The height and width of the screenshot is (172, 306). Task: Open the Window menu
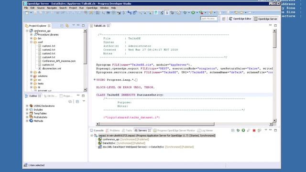click(x=104, y=8)
